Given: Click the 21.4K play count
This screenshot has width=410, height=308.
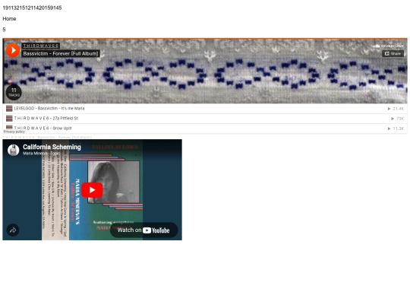Looking at the screenshot, I should tap(396, 109).
